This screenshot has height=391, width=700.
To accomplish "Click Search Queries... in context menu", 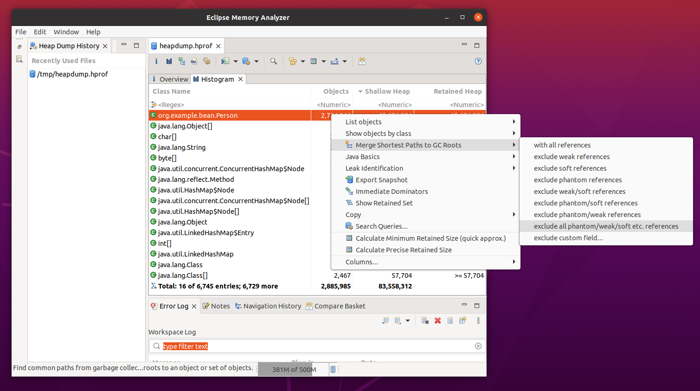I will pyautogui.click(x=425, y=226).
